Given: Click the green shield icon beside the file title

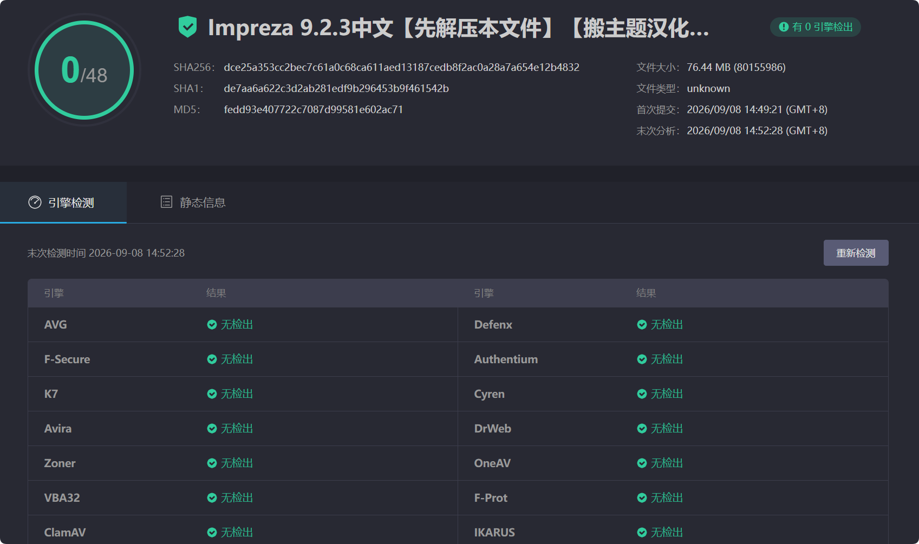Looking at the screenshot, I should [x=187, y=27].
